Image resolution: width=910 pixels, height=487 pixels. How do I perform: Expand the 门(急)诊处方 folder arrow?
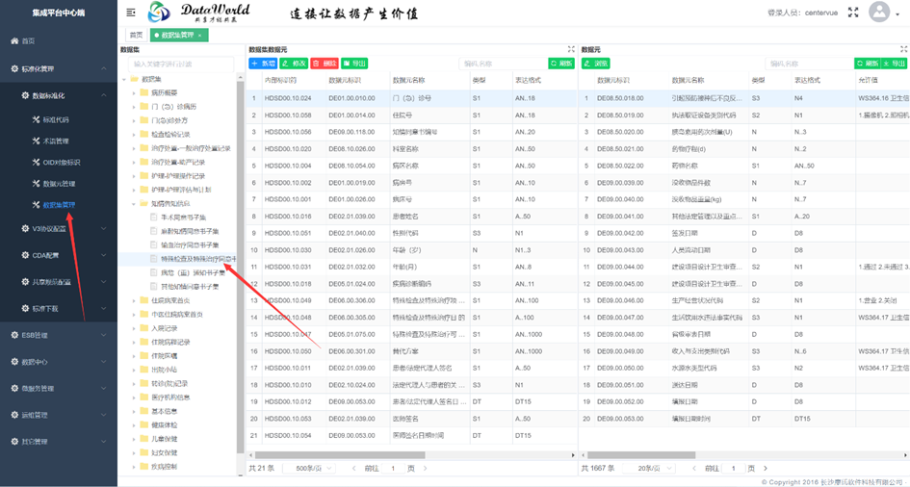[134, 120]
